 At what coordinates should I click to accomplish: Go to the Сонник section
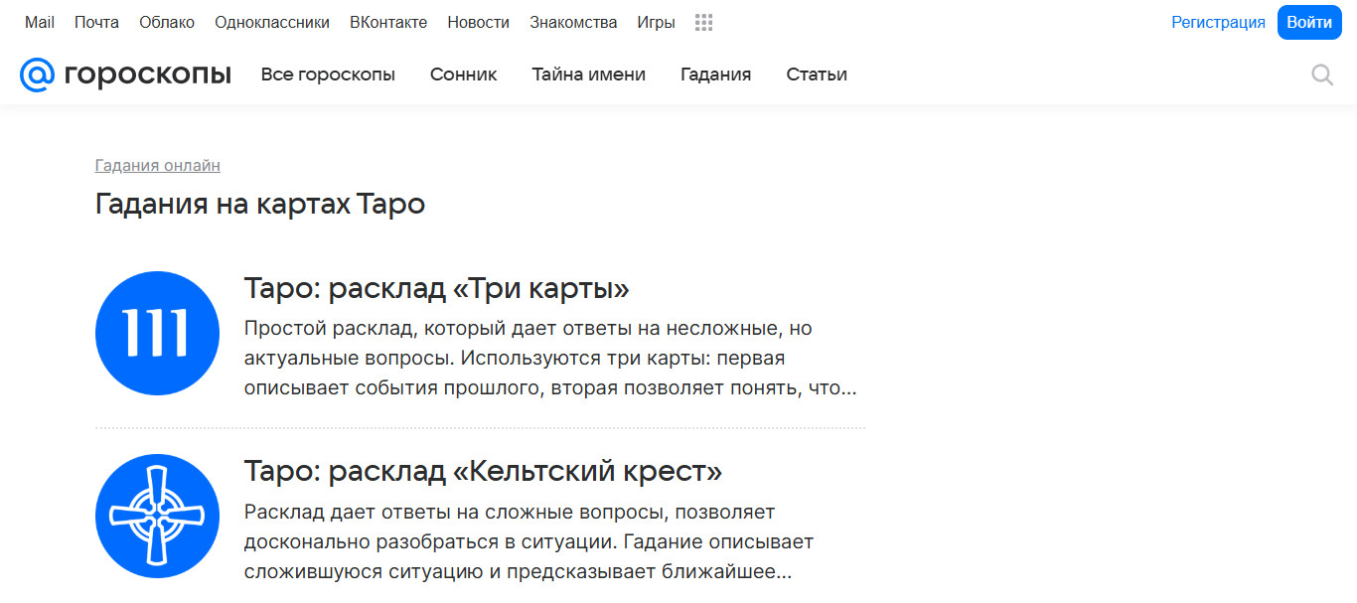(x=463, y=75)
